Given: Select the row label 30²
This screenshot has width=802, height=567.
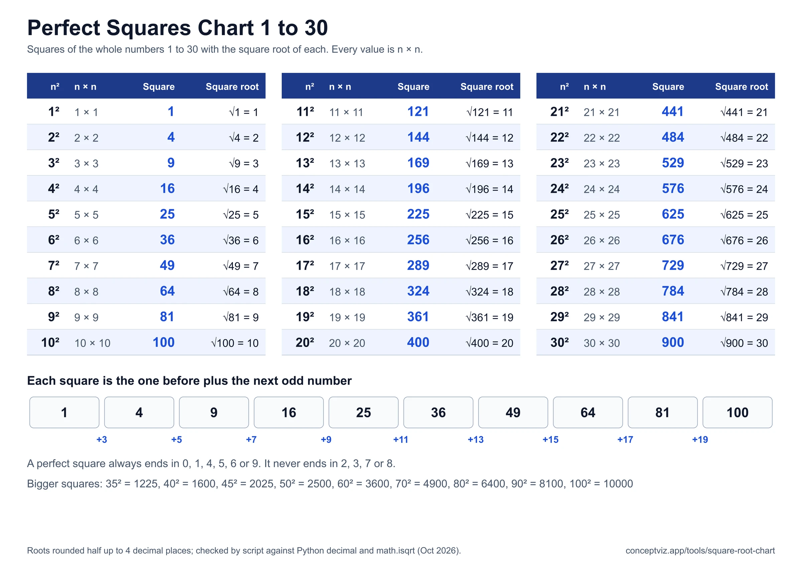Looking at the screenshot, I should coord(559,343).
